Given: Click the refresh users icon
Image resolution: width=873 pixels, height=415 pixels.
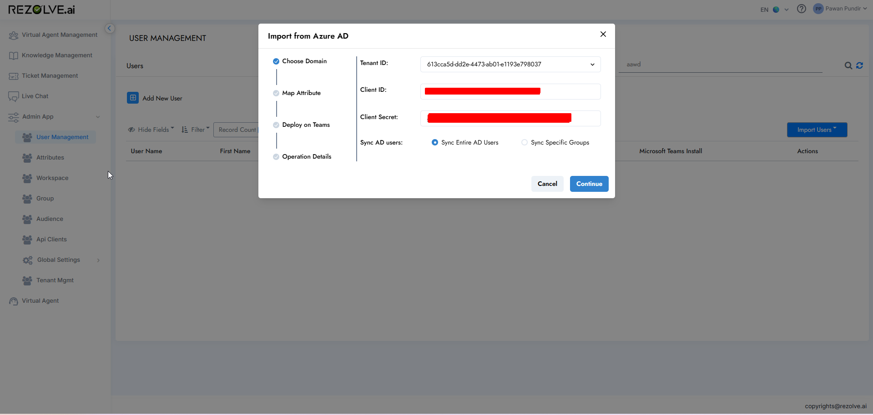Looking at the screenshot, I should pyautogui.click(x=859, y=65).
